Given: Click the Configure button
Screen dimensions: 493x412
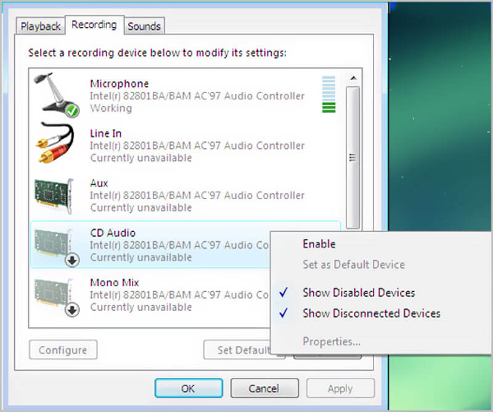Looking at the screenshot, I should (x=63, y=350).
